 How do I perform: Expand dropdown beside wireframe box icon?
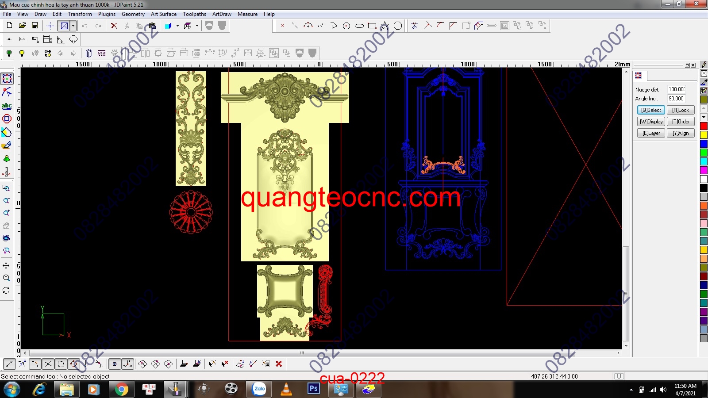coord(197,26)
